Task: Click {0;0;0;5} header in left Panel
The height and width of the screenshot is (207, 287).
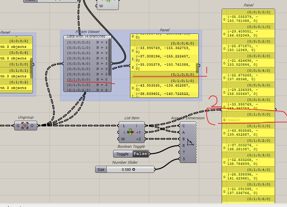Action: (19, 41)
